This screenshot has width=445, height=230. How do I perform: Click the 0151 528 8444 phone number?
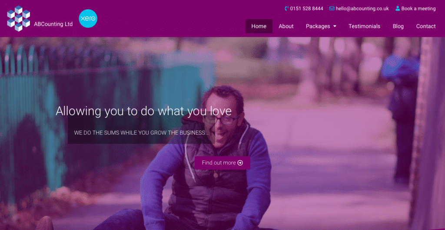(x=306, y=9)
